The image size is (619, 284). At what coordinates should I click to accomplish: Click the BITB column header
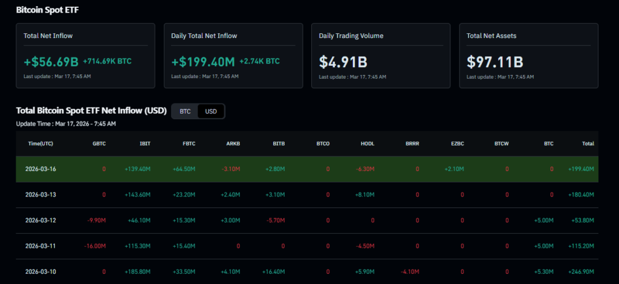[278, 144]
